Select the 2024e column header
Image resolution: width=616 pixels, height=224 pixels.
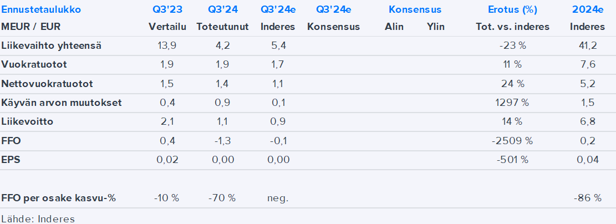[x=588, y=10]
